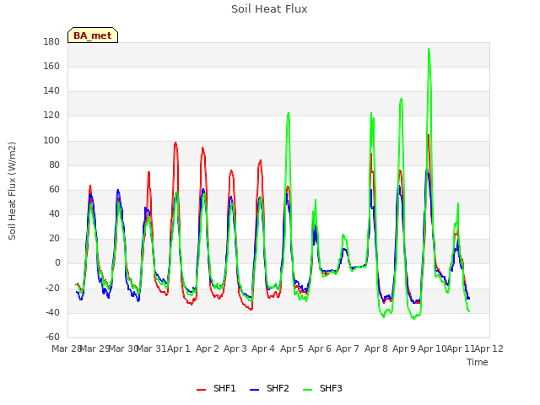540x405 pixels.
Task: Click the red SHF1 legend color marker
Action: [x=201, y=390]
